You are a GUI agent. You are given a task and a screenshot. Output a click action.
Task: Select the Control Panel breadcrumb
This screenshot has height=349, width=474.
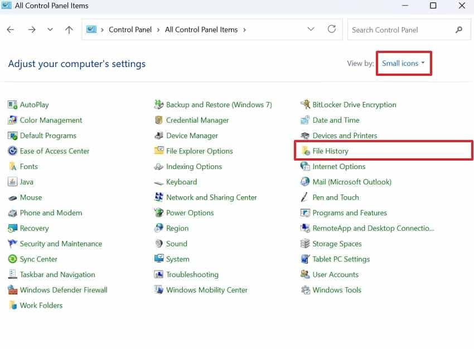tap(130, 30)
